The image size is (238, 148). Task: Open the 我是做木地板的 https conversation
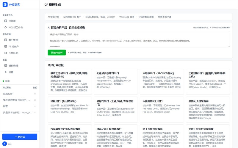pos(18,112)
